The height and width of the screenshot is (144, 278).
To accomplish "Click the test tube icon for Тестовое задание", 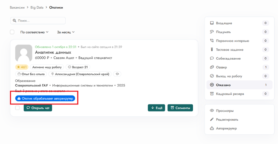I will (212, 50).
